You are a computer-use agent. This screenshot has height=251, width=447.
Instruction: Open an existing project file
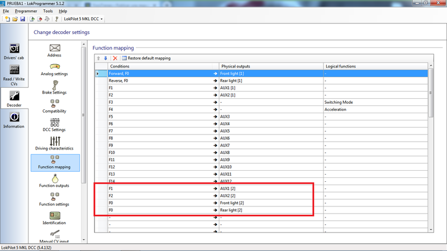[x=15, y=19]
